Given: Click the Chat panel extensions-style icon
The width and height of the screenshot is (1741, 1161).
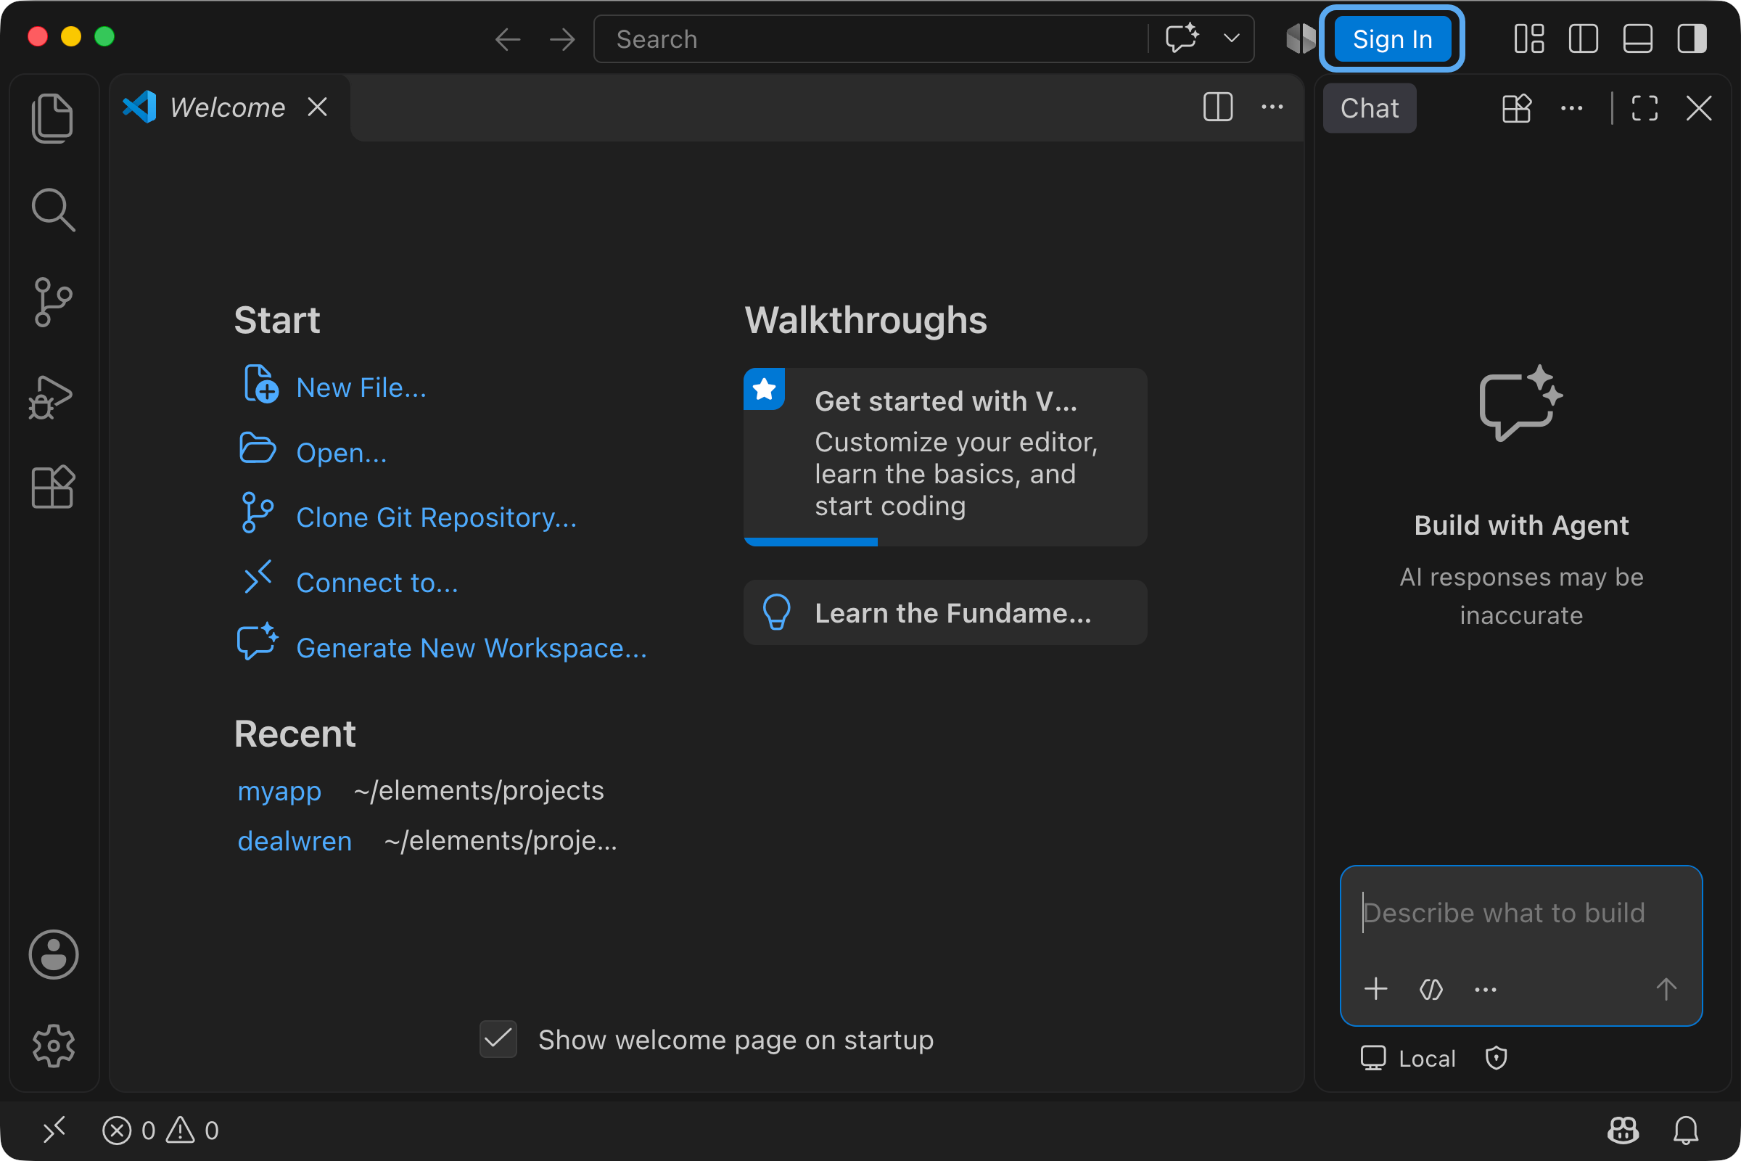Looking at the screenshot, I should tap(1516, 109).
